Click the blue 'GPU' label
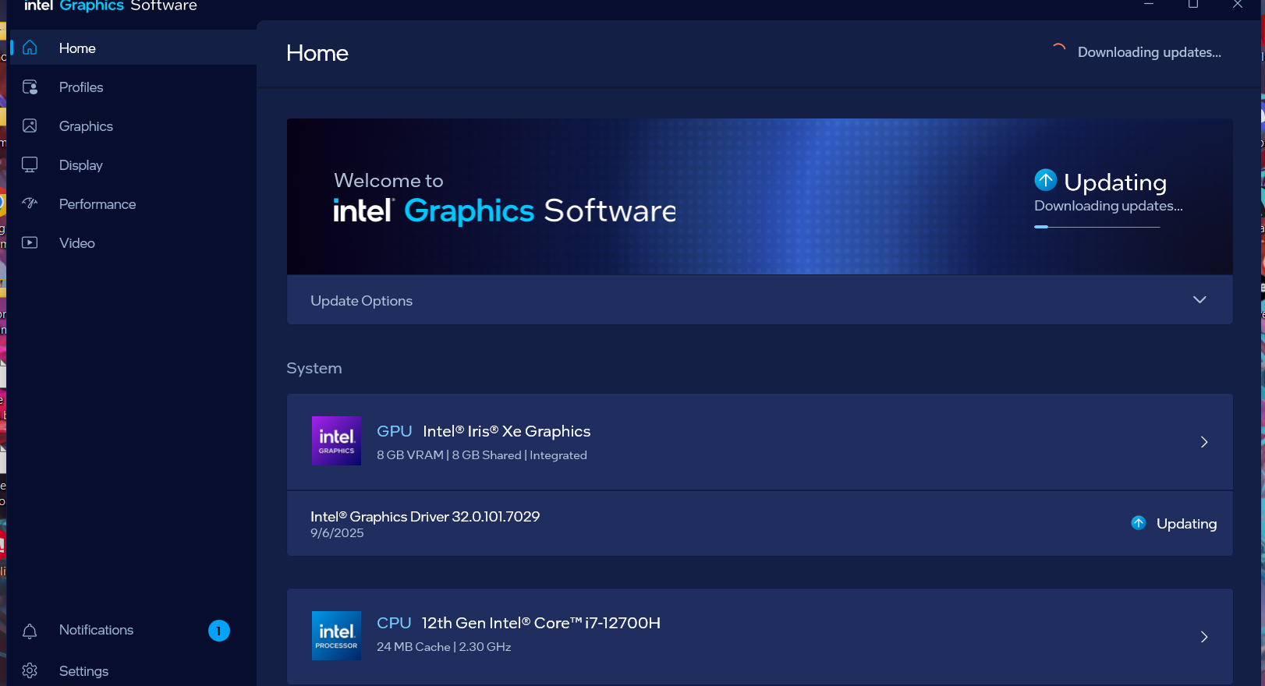This screenshot has width=1265, height=686. tap(394, 431)
